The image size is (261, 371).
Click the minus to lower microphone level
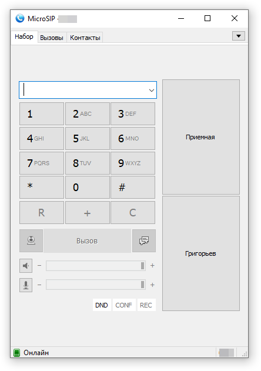coord(39,285)
